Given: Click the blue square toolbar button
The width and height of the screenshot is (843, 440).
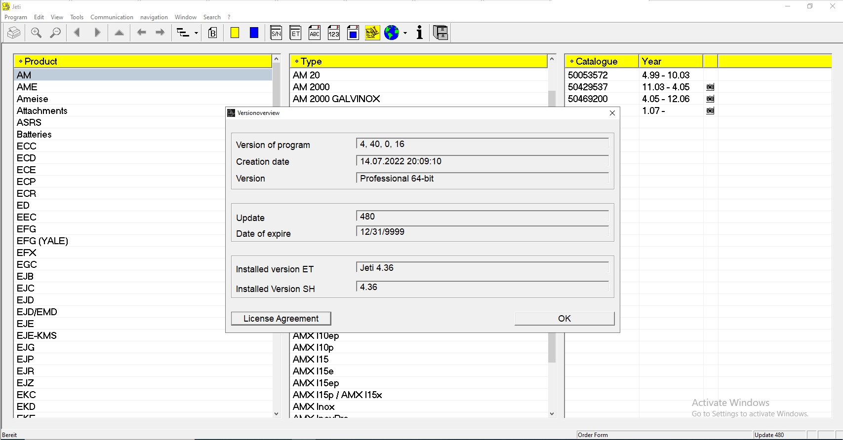Looking at the screenshot, I should [x=254, y=33].
